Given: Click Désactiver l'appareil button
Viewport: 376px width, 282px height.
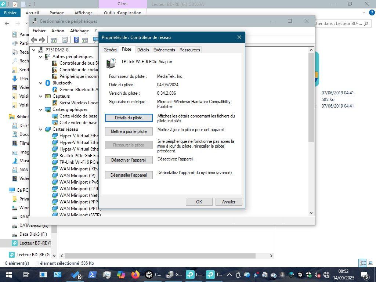Looking at the screenshot, I should (x=129, y=160).
